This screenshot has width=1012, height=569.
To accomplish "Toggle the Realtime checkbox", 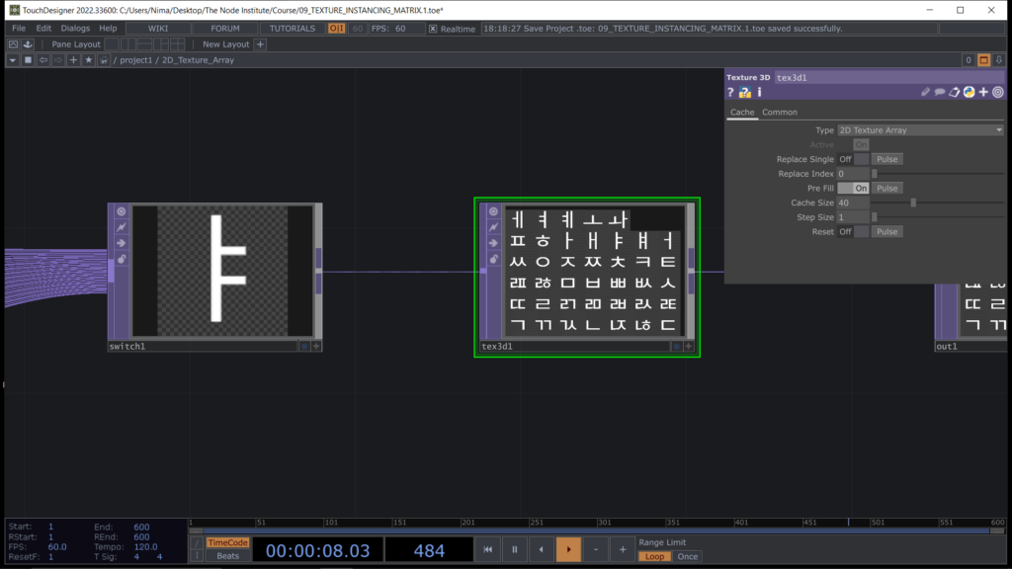I will [x=433, y=29].
